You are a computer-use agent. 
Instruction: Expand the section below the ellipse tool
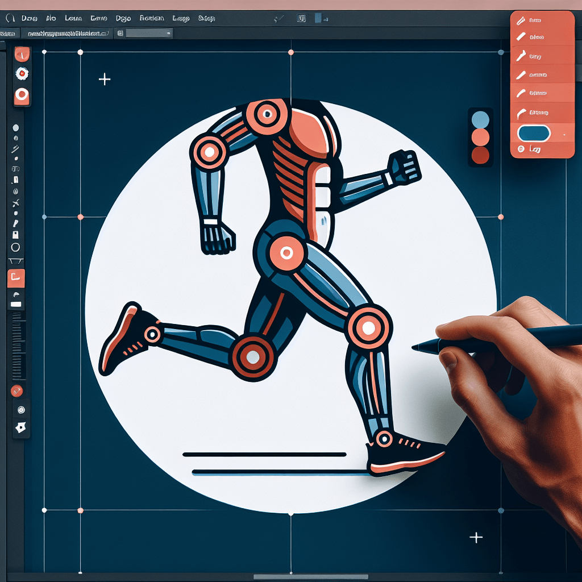[x=15, y=261]
